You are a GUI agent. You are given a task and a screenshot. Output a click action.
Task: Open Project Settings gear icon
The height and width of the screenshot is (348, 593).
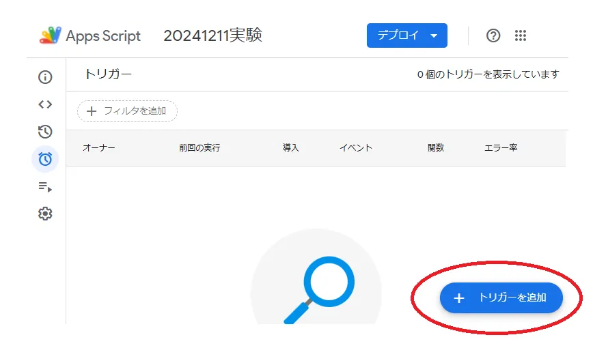45,214
